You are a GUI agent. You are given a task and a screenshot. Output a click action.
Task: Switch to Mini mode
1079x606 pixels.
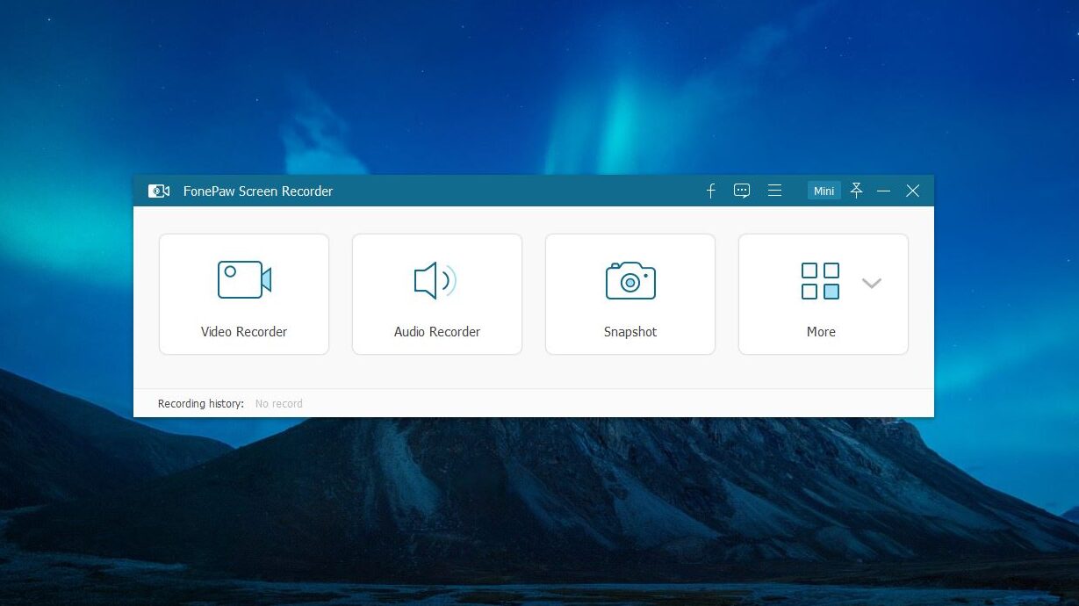pyautogui.click(x=824, y=191)
